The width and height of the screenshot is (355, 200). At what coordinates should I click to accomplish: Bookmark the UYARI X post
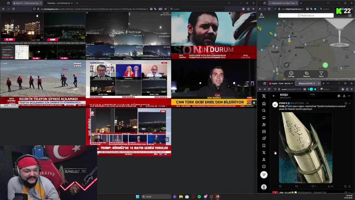click(345, 186)
